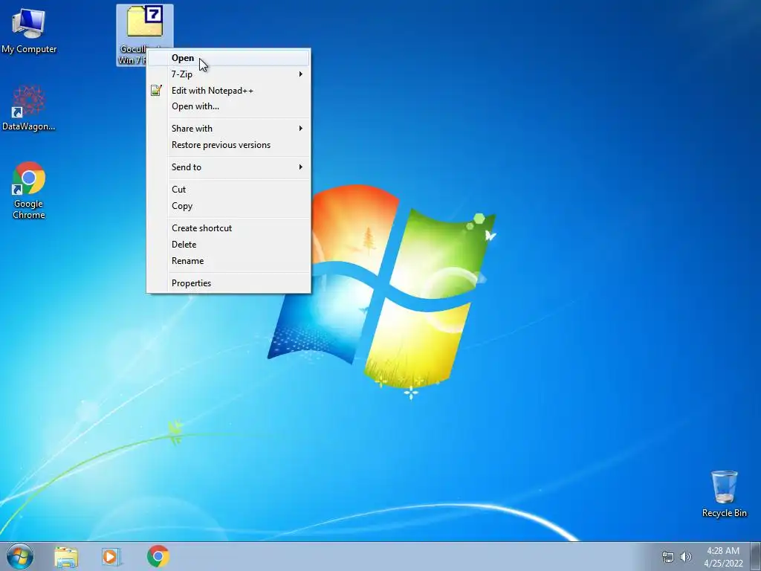Select the Google Chrome desktop shortcut

click(29, 190)
